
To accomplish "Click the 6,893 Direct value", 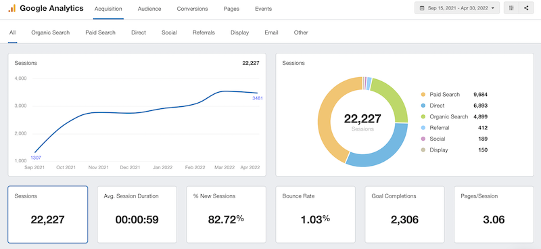I will (481, 106).
